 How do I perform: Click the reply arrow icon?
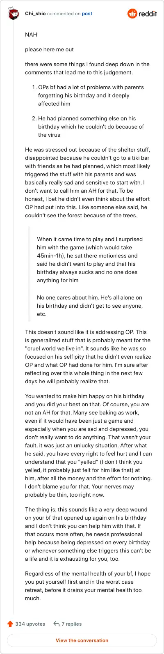point(57,624)
